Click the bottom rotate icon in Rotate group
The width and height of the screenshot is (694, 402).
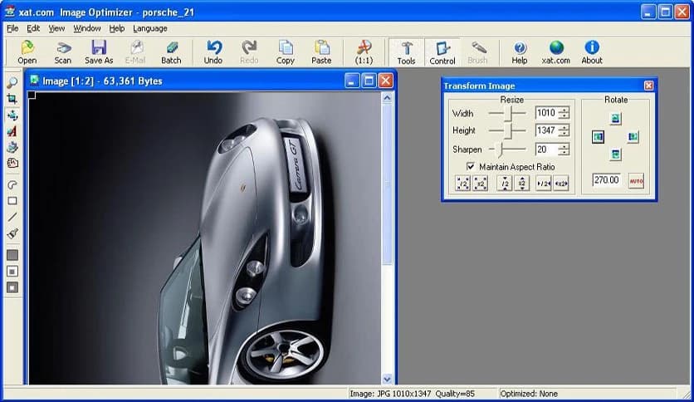616,154
